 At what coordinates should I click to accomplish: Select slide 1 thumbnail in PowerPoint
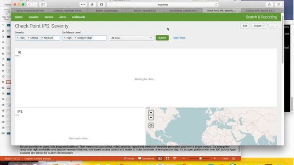[x=8, y=25]
